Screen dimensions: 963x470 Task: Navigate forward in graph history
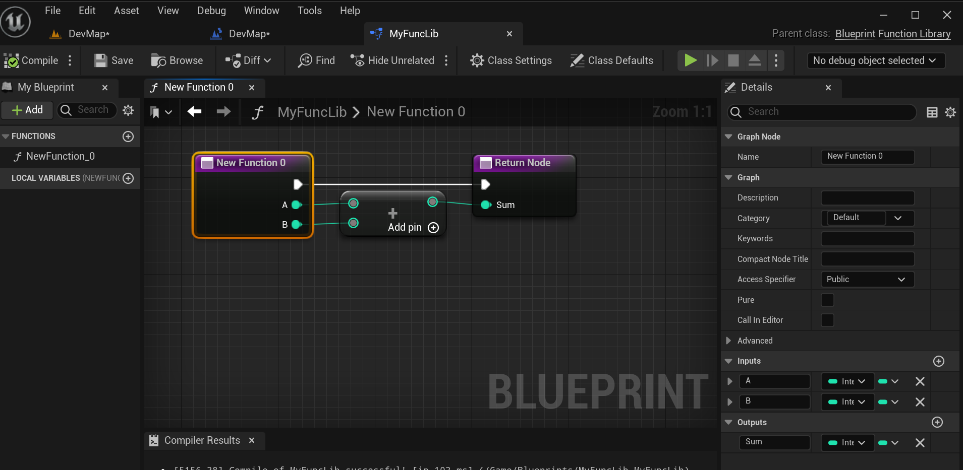pos(223,111)
